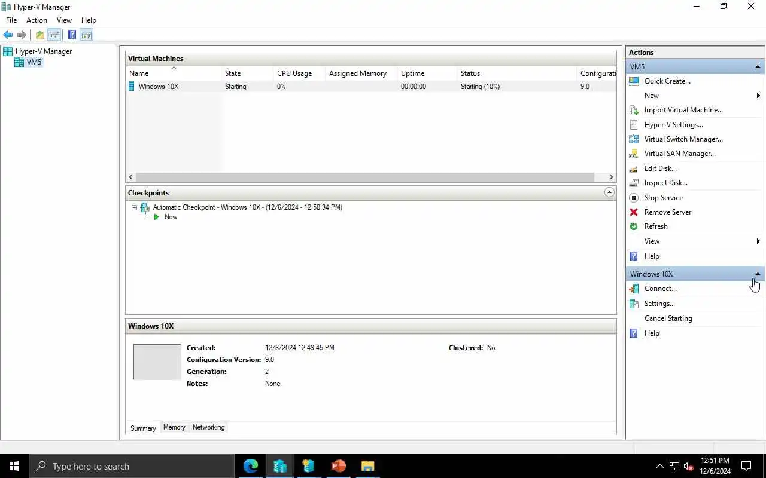Image resolution: width=766 pixels, height=478 pixels.
Task: Toggle the Action pane toolbar icon
Action: pos(86,35)
